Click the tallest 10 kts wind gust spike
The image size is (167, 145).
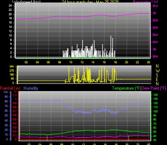[111, 46]
